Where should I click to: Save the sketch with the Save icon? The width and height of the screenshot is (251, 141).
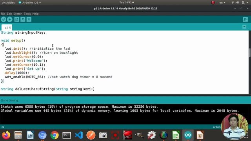click(29, 20)
